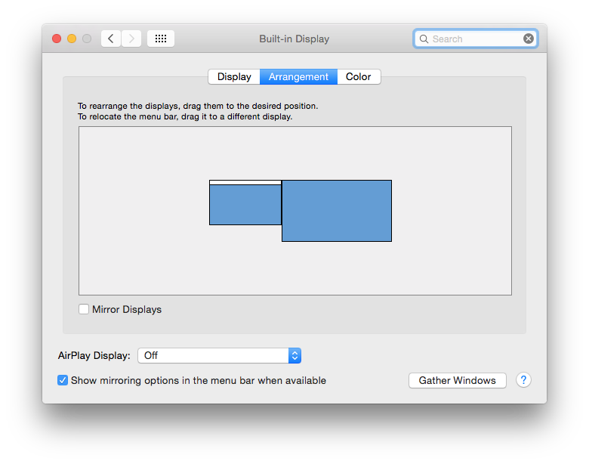Click the white menu bar strip on left display
The image size is (589, 464).
(245, 182)
